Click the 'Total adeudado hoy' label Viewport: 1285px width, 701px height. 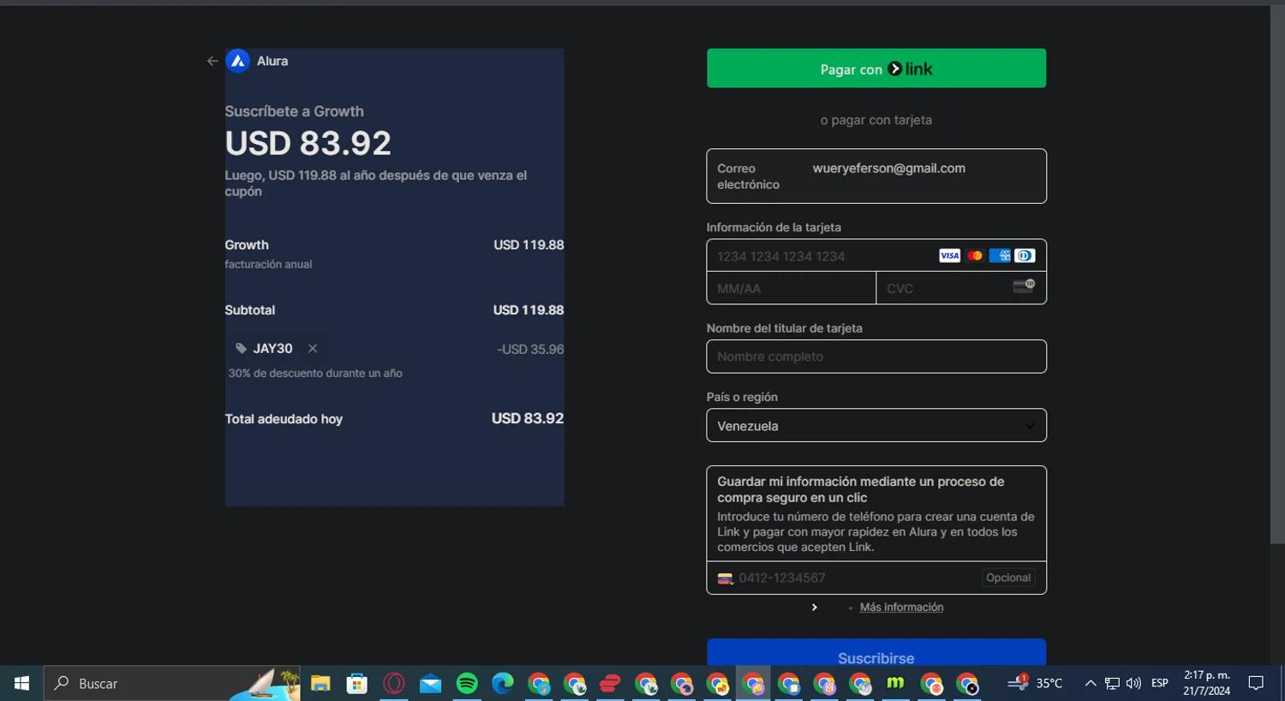tap(284, 419)
